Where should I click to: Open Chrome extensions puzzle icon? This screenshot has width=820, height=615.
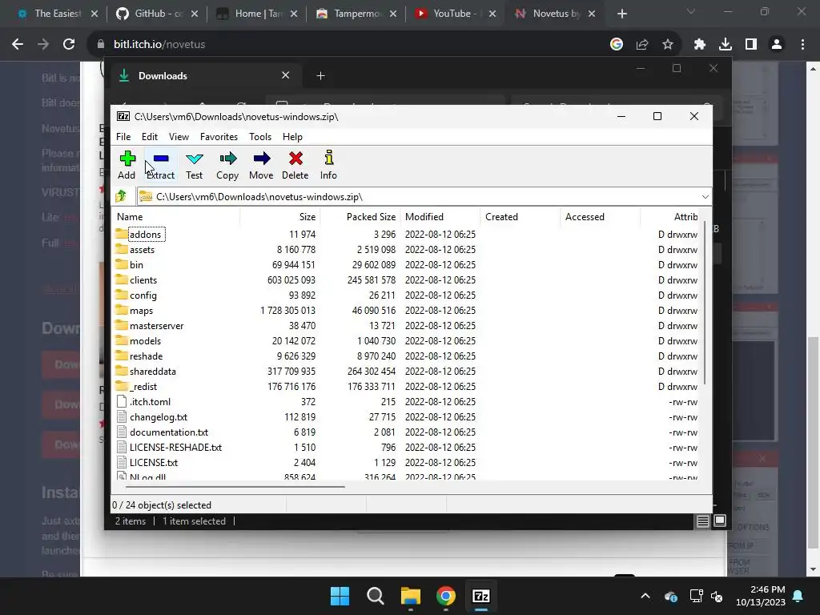click(700, 45)
